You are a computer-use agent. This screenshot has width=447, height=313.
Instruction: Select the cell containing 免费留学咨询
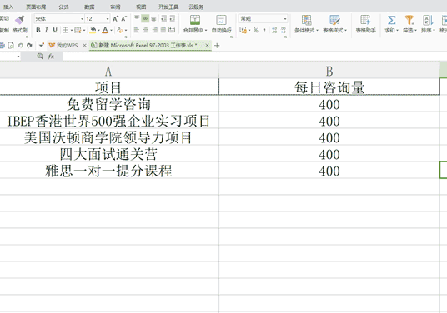(x=109, y=104)
